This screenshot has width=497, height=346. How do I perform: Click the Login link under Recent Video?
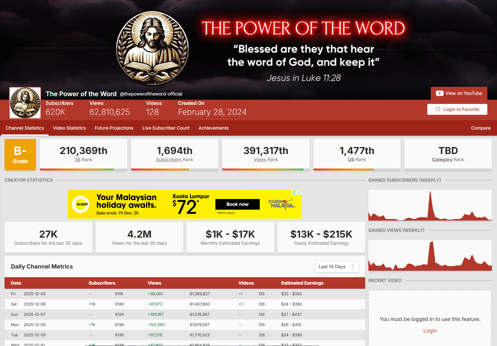coord(430,331)
